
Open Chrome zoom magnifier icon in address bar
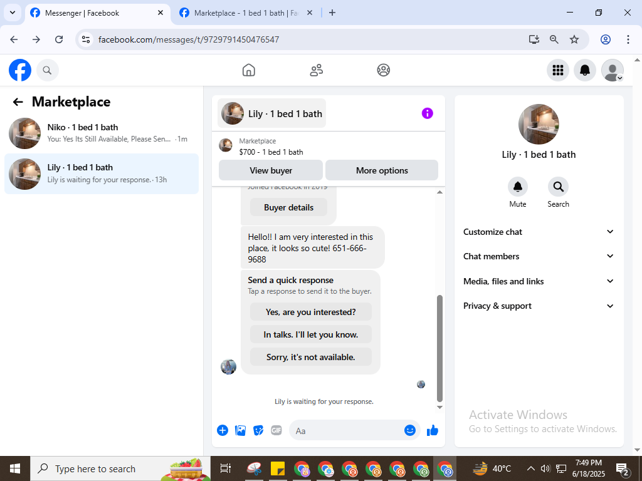[554, 39]
